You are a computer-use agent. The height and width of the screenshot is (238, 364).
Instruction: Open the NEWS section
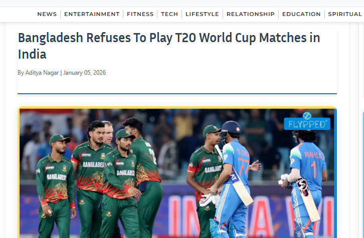[47, 14]
